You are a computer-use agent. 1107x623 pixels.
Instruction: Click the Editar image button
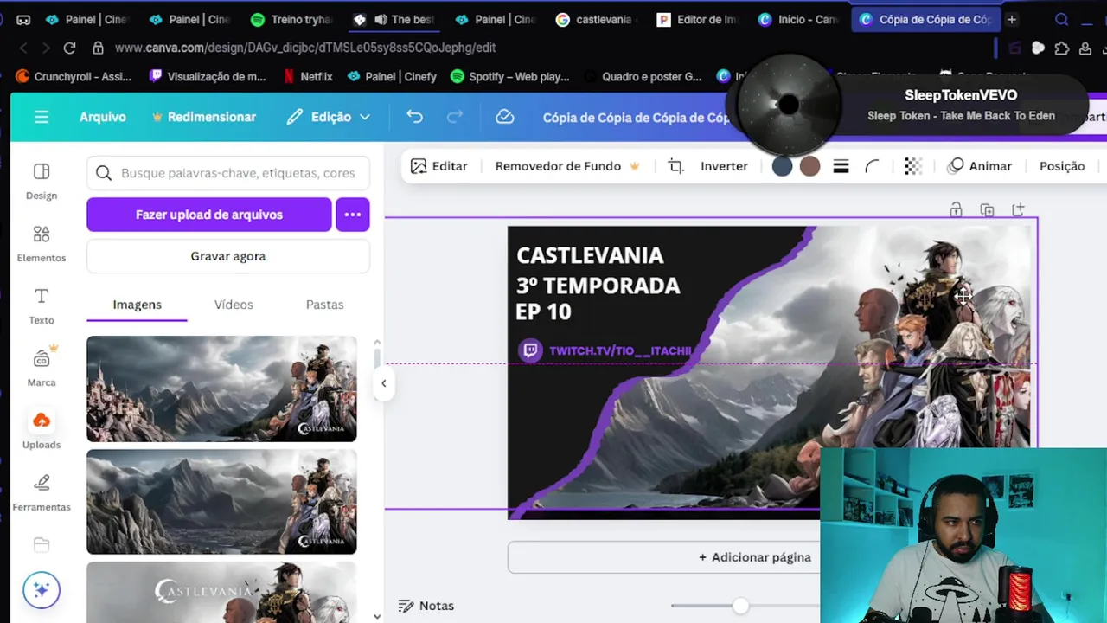[x=439, y=166]
